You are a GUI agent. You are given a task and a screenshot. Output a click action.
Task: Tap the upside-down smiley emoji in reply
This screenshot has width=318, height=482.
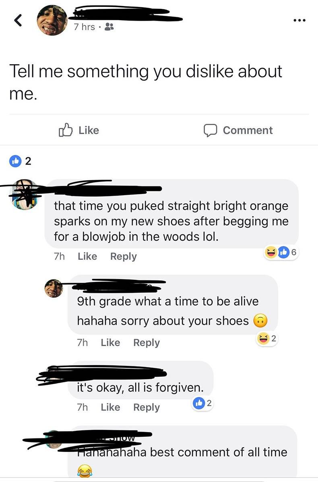pyautogui.click(x=260, y=321)
